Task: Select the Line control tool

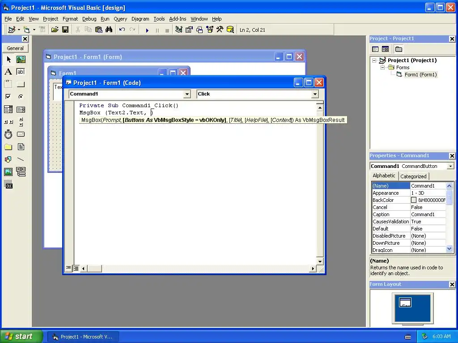Action: pos(21,159)
